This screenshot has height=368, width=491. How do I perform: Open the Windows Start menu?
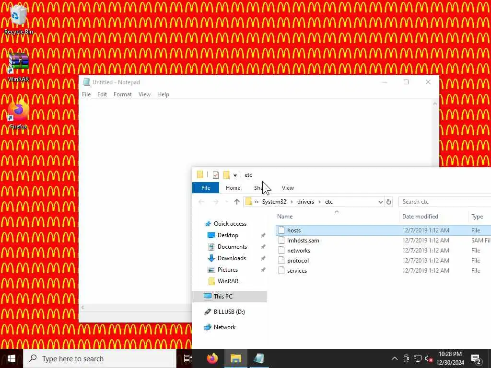(x=12, y=358)
